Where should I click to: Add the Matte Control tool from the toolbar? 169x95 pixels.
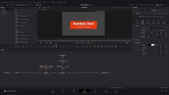[x=57, y=47]
